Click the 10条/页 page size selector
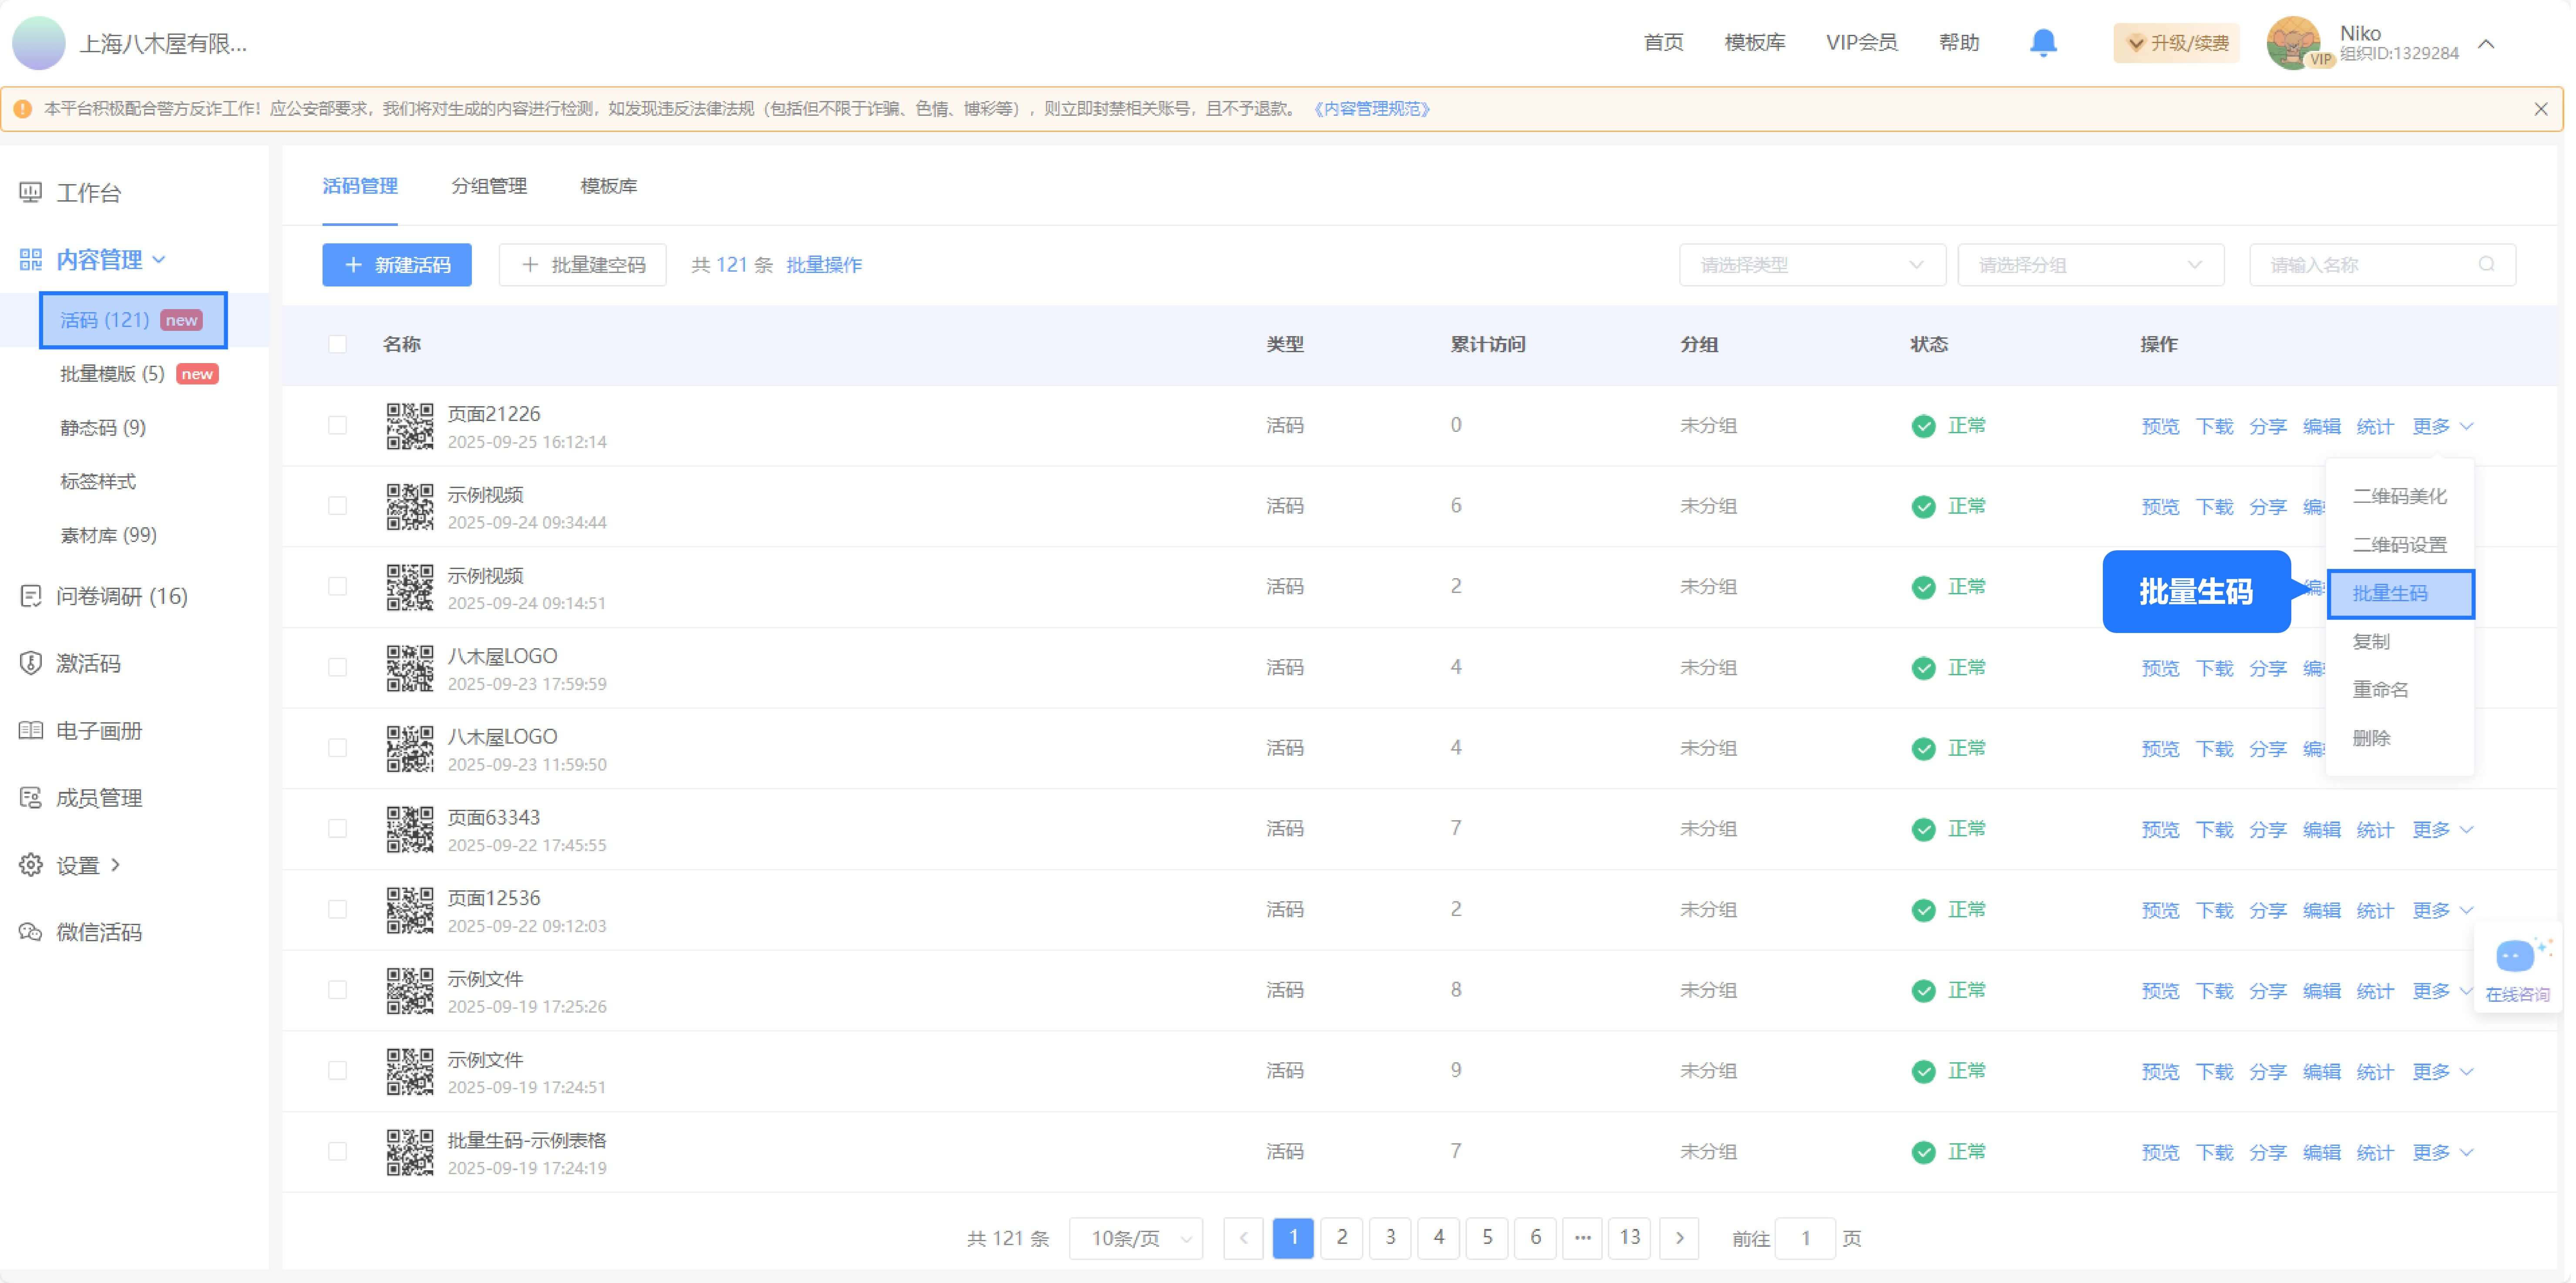 tap(1135, 1238)
